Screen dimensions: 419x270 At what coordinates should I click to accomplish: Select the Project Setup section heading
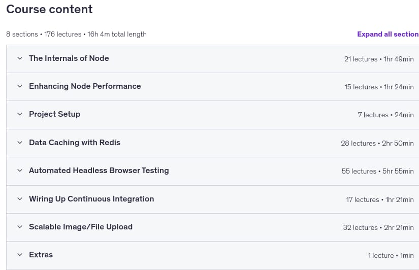(x=55, y=114)
